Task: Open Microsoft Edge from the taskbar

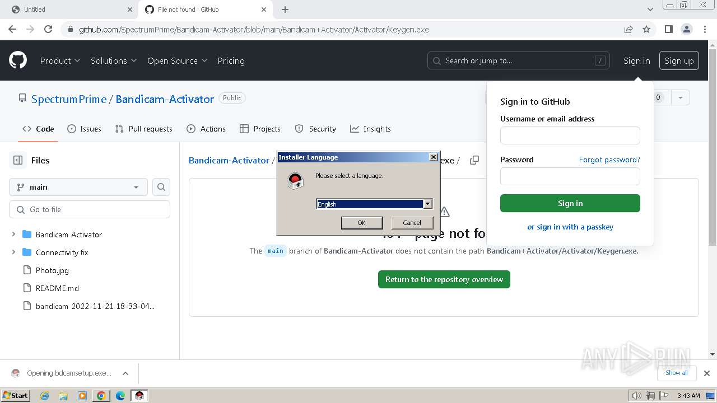Action: [120, 396]
